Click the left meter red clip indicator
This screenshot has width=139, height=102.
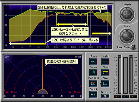(119, 56)
